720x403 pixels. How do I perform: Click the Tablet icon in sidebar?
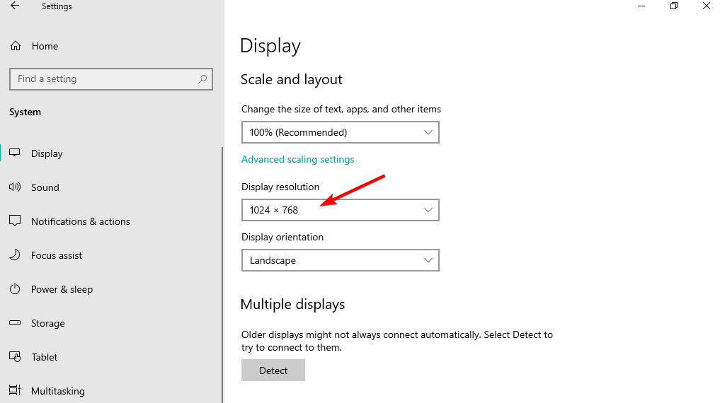(x=15, y=357)
